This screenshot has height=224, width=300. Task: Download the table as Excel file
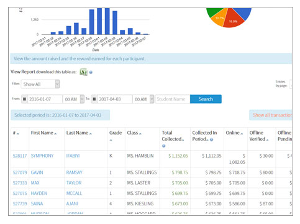(x=83, y=72)
